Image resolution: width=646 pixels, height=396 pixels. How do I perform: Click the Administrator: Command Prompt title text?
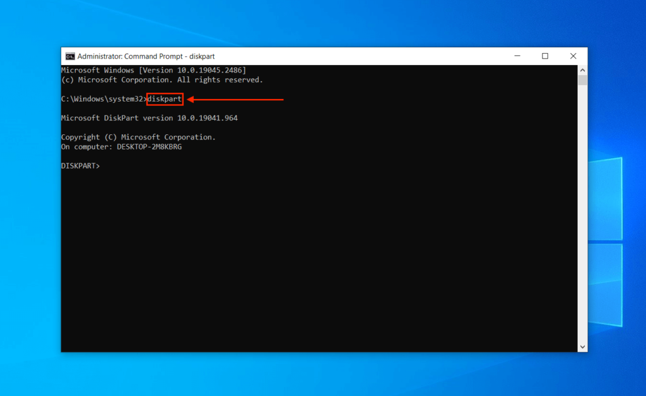point(146,56)
